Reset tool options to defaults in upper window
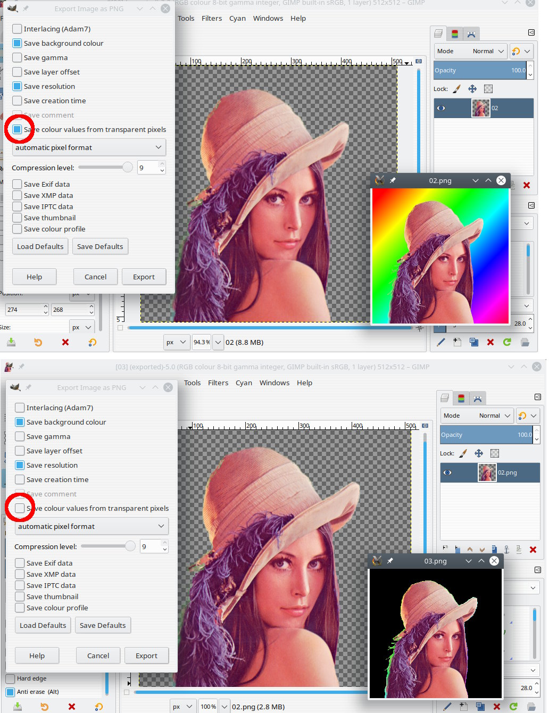Image resolution: width=549 pixels, height=713 pixels. [93, 342]
